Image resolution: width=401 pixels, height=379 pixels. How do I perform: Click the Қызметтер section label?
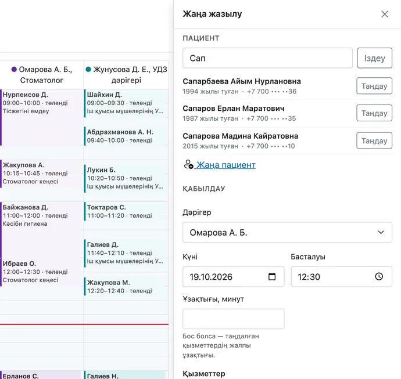[x=204, y=374]
